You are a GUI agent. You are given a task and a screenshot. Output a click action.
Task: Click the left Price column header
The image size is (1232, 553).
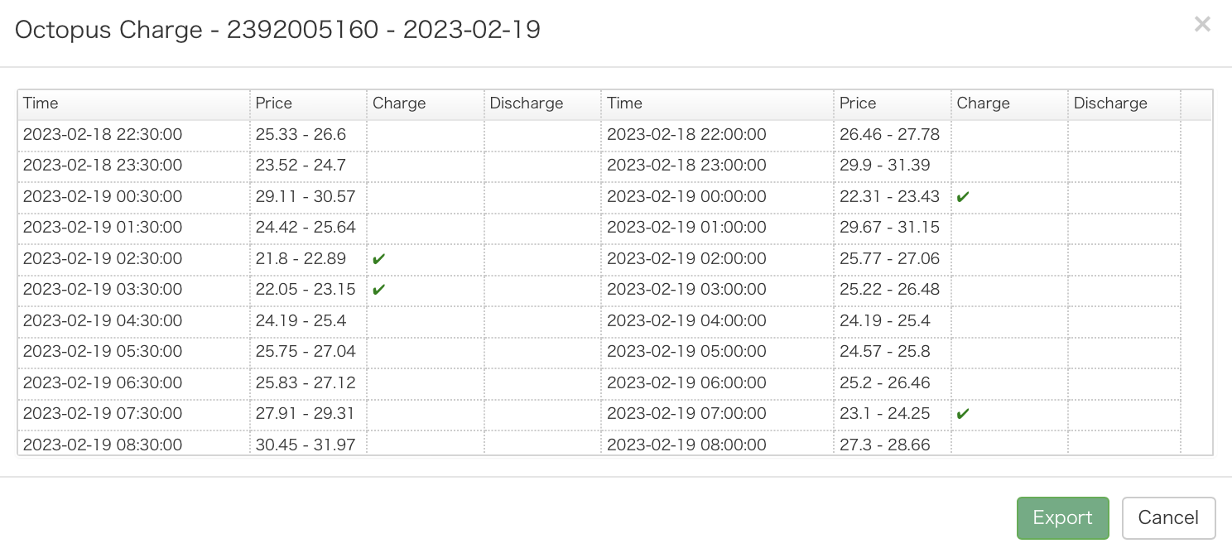click(308, 103)
